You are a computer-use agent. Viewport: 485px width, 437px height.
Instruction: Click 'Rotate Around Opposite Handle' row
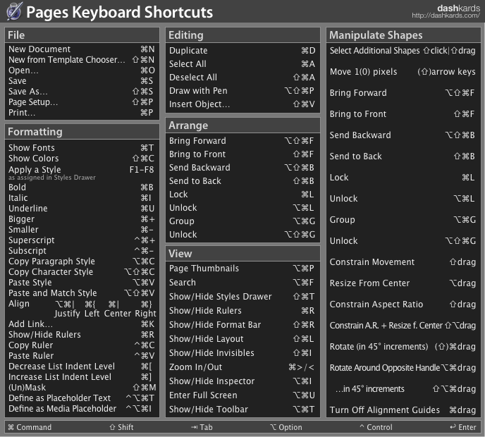click(403, 368)
